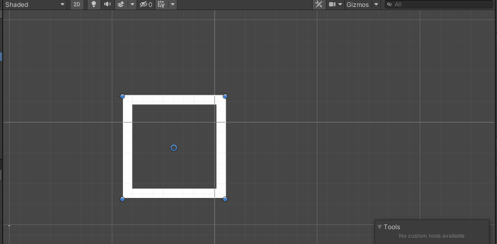
Task: Open the Shaded draw mode dropdown
Action: coord(35,4)
